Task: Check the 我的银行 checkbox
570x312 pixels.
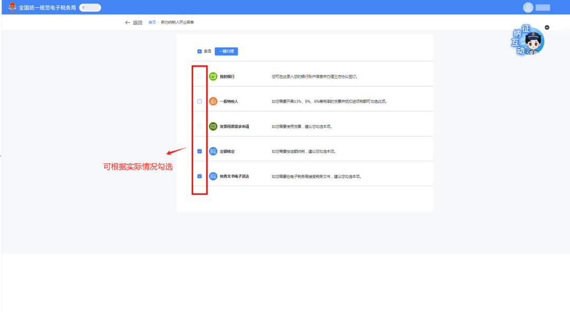Action: 199,76
